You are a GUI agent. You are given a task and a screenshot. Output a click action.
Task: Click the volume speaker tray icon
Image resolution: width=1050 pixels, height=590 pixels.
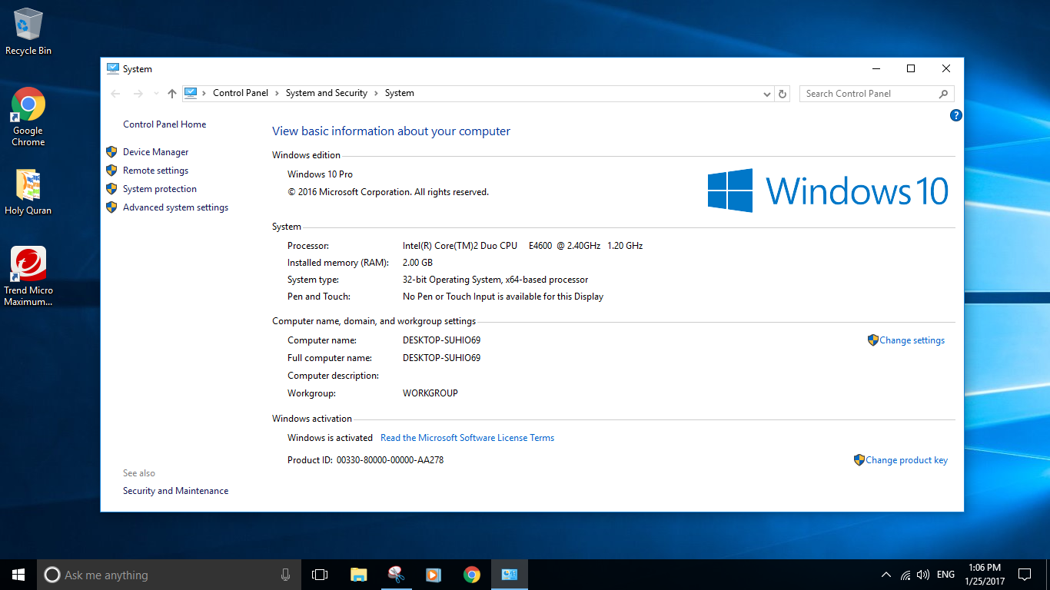pyautogui.click(x=923, y=575)
